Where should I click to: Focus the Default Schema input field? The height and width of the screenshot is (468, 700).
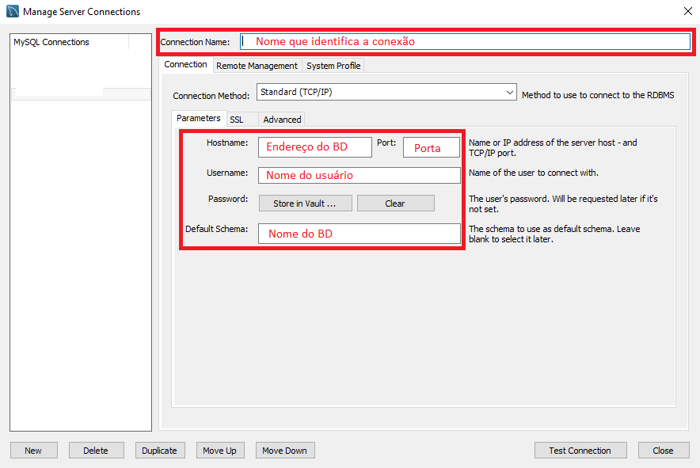tap(360, 234)
